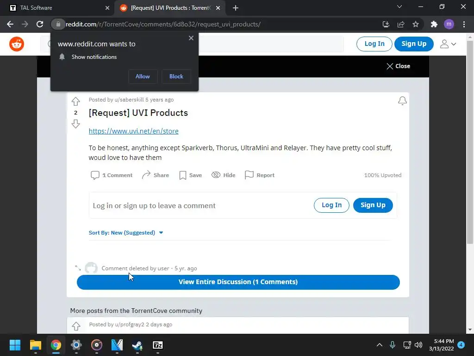Close the TAL Software tab
This screenshot has width=474, height=356.
107,8
